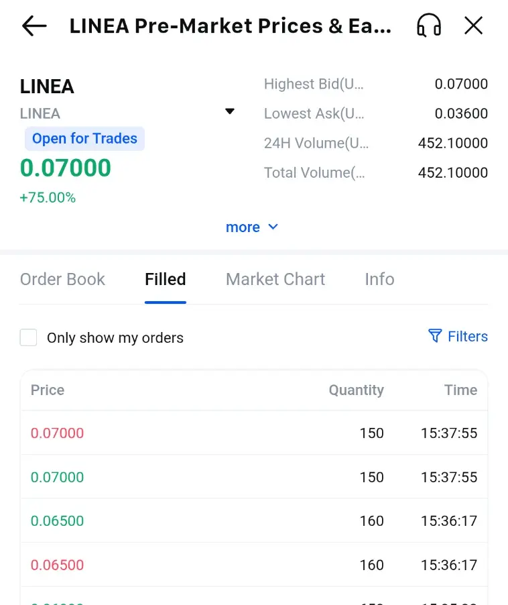Toggle the Only show my orders checkbox
The height and width of the screenshot is (605, 508).
29,337
